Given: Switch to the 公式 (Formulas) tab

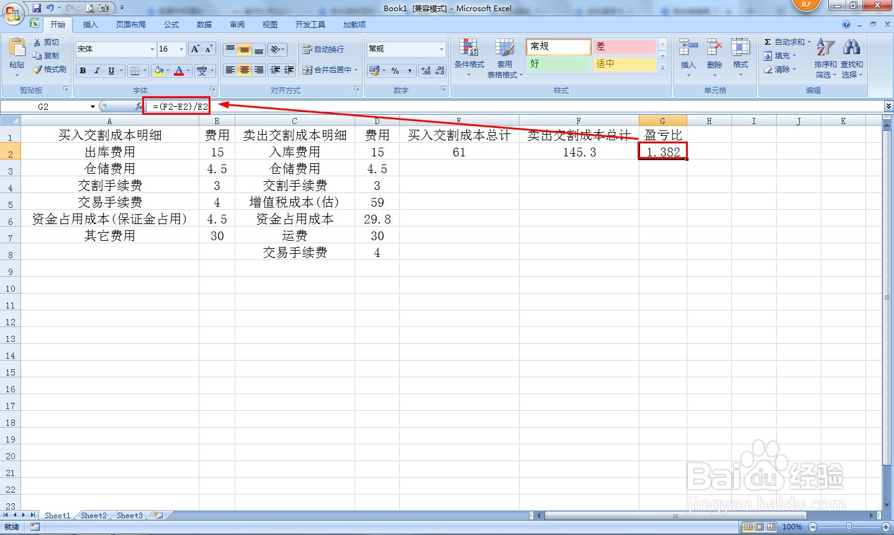Looking at the screenshot, I should (171, 25).
